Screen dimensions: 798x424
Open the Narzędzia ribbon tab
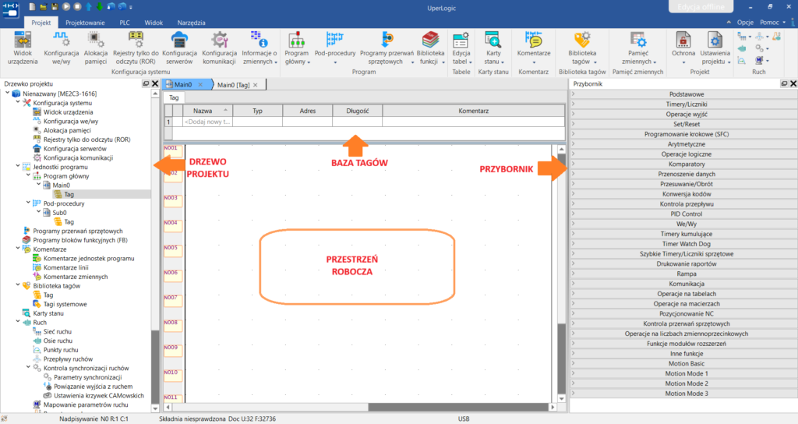click(x=192, y=23)
